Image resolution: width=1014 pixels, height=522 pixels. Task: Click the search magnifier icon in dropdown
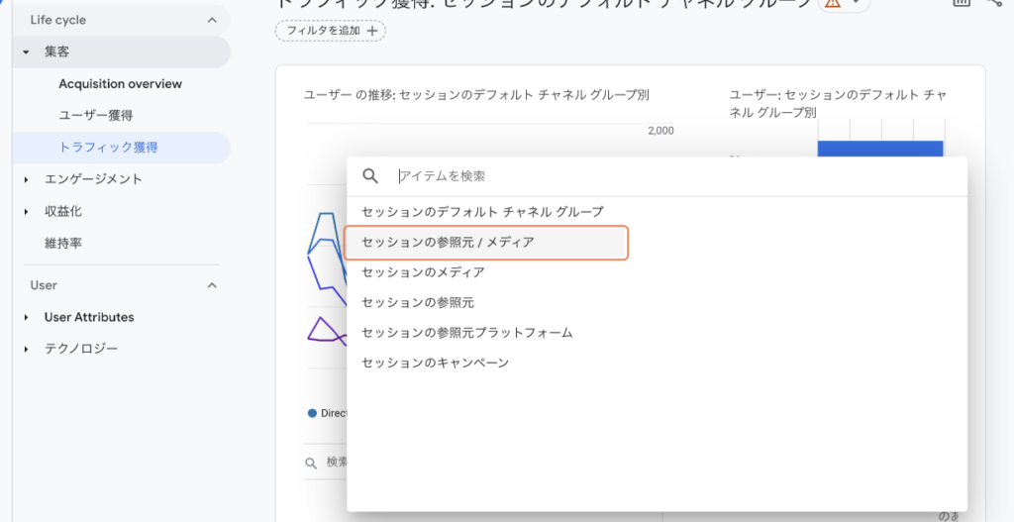370,176
